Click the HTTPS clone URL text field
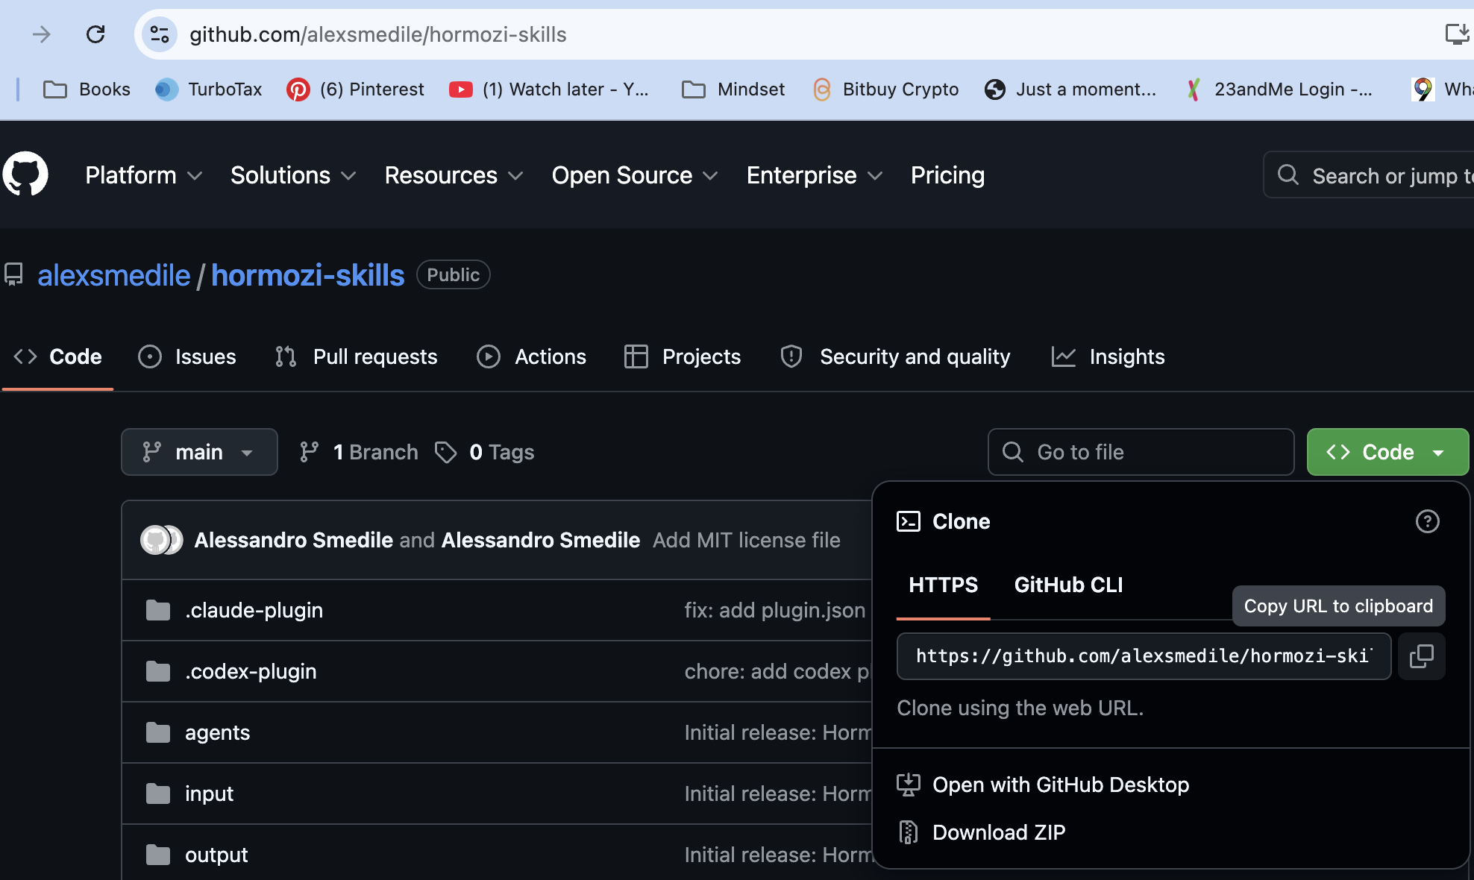The height and width of the screenshot is (880, 1474). coord(1144,656)
